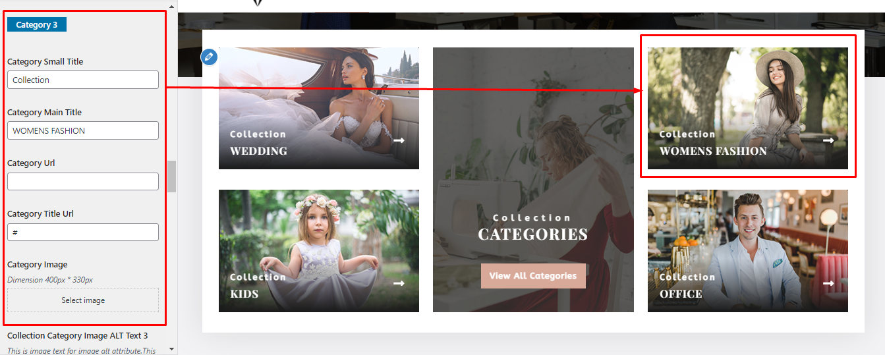Screen dimensions: 885x355
Task: Focus the Category Main Title field
Action: (x=83, y=130)
